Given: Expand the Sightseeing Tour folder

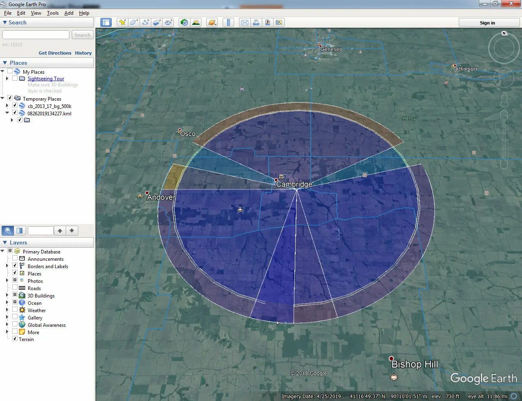Looking at the screenshot, I should [7, 78].
